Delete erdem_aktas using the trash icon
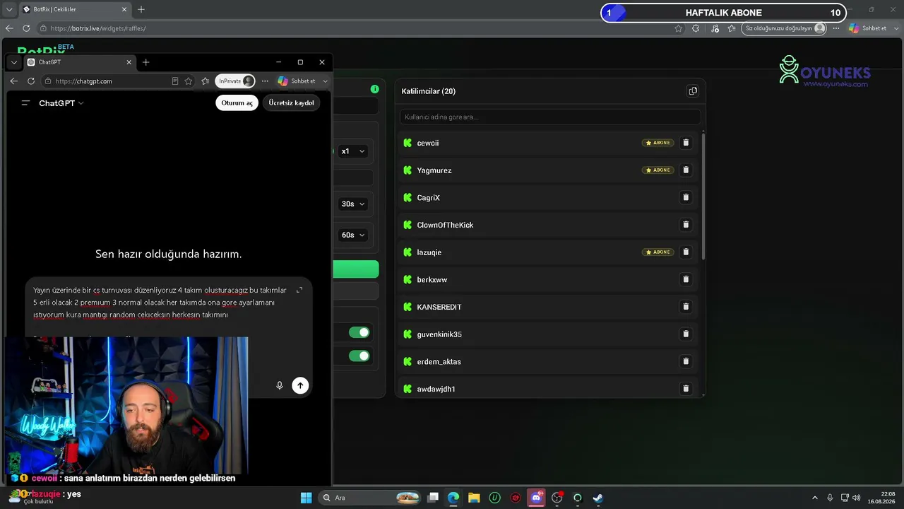904x509 pixels. click(x=685, y=361)
